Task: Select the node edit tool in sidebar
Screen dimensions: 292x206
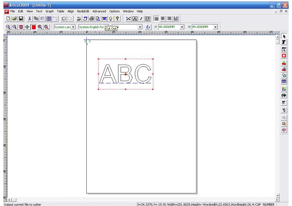Action: pos(284,49)
